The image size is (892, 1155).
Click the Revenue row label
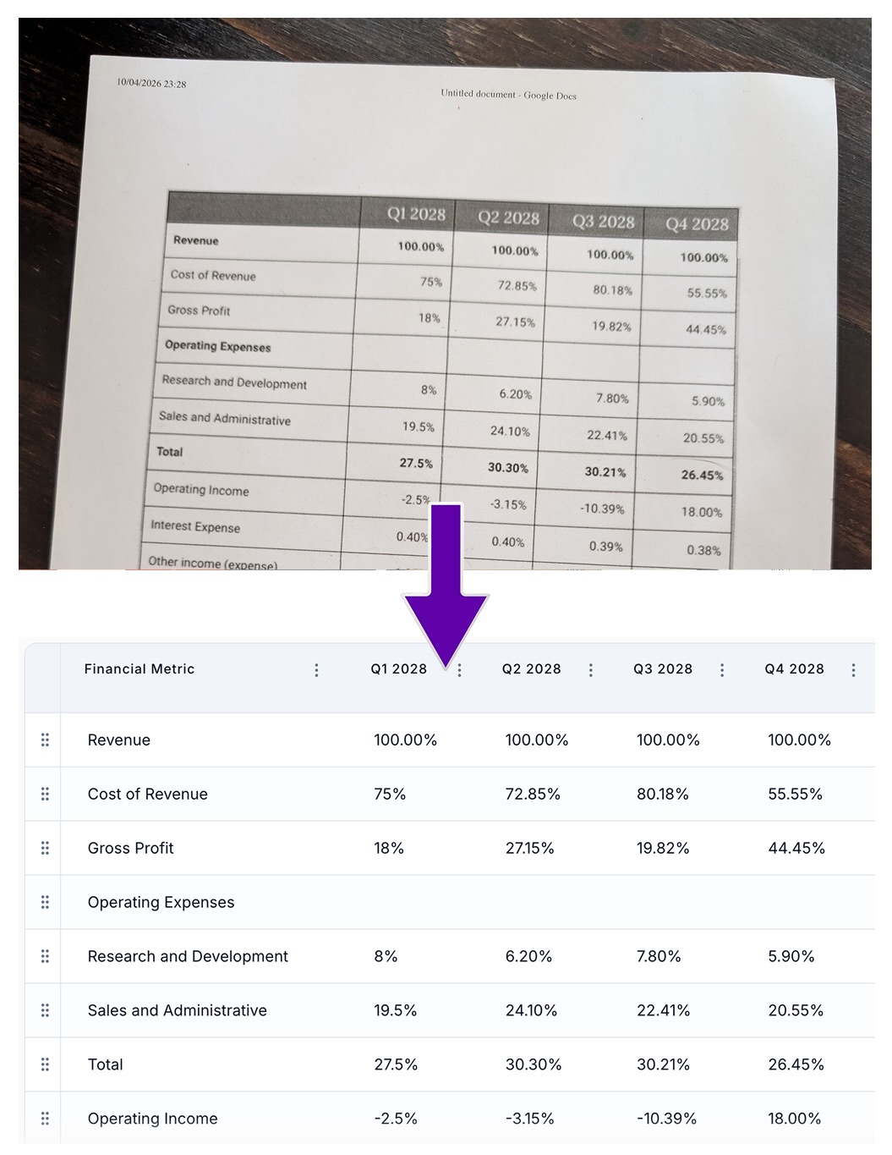click(x=118, y=740)
